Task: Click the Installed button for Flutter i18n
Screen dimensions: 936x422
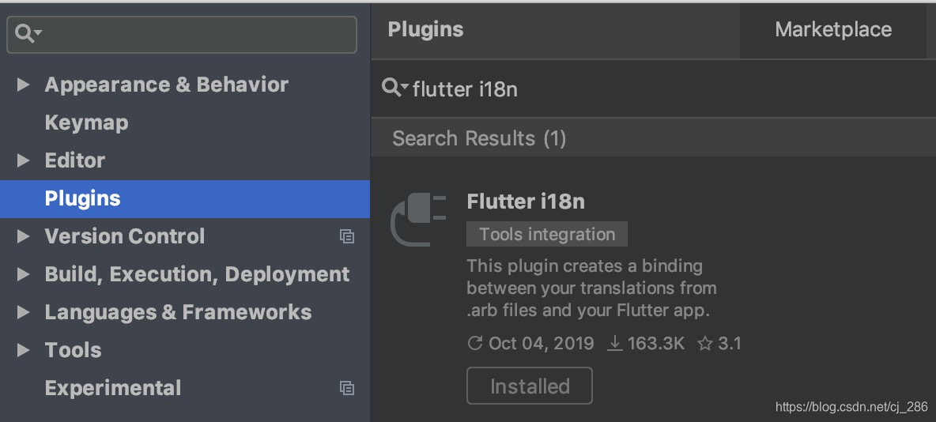Action: click(529, 386)
